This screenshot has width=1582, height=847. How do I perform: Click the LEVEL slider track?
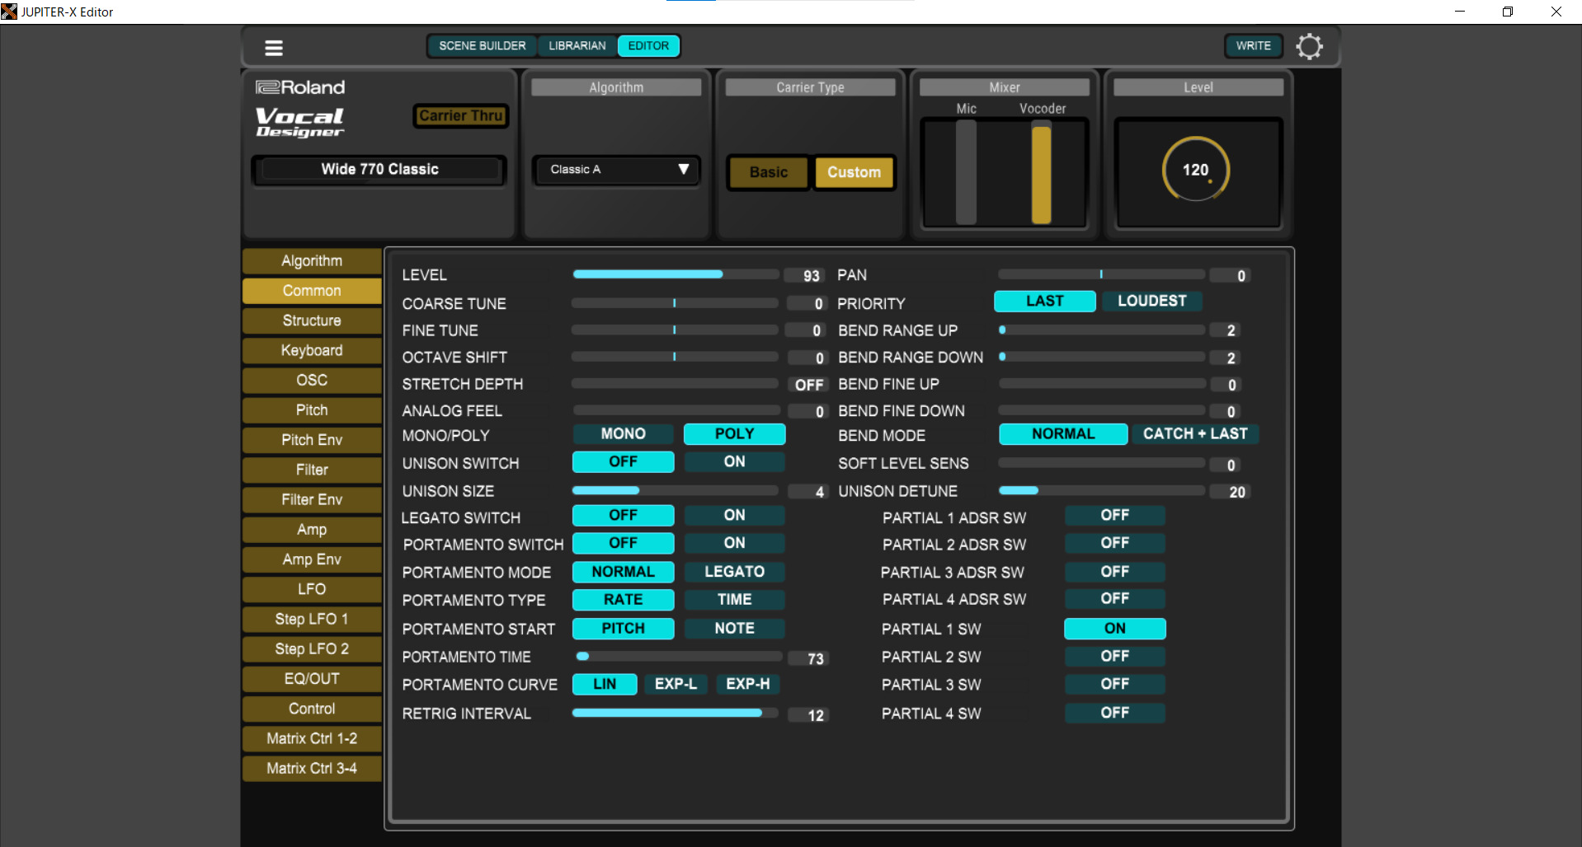676,274
